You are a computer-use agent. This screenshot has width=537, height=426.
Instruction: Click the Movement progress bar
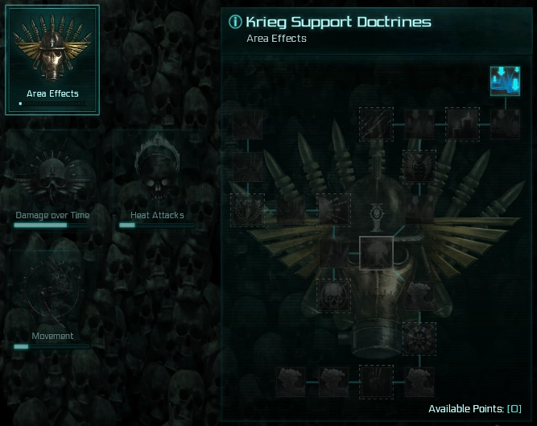(x=52, y=346)
